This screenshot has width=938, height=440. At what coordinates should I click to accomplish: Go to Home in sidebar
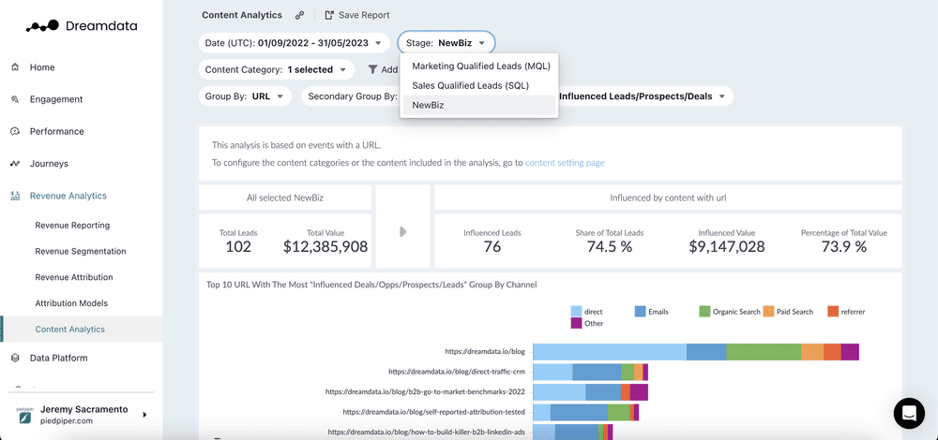coord(42,67)
